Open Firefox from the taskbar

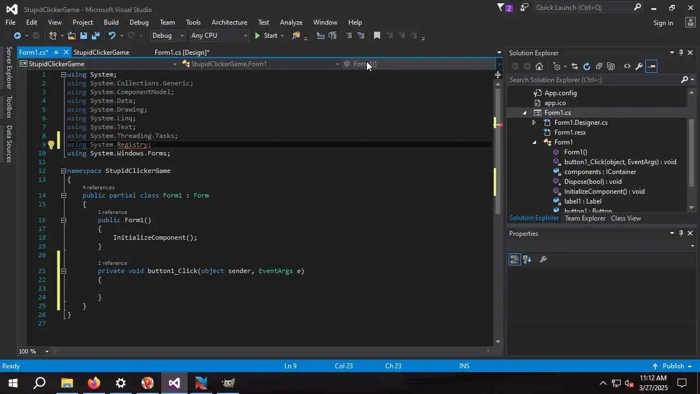94,383
